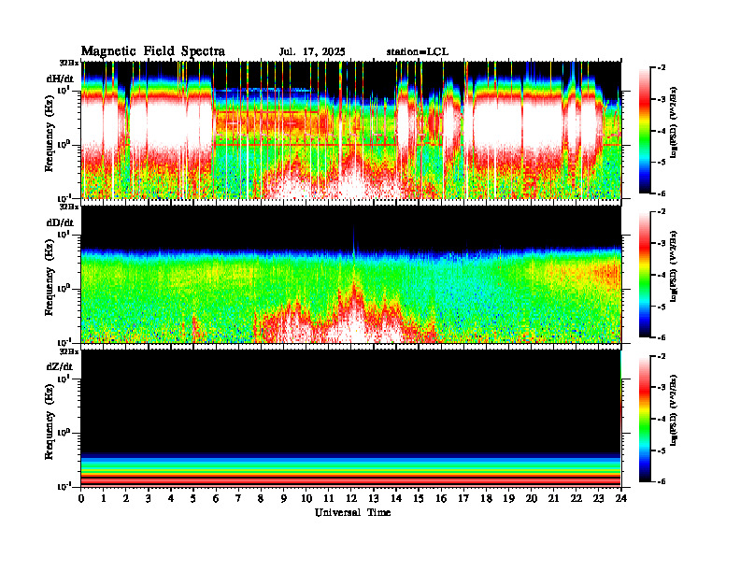Click the "14" hour tick label
The image size is (740, 572).
click(396, 498)
